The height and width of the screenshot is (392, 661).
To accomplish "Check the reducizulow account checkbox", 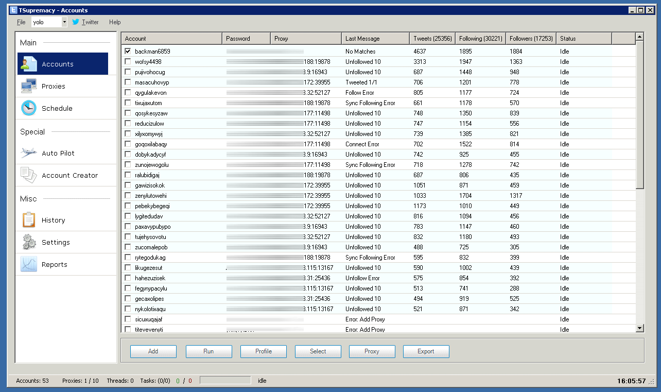I will (x=128, y=124).
